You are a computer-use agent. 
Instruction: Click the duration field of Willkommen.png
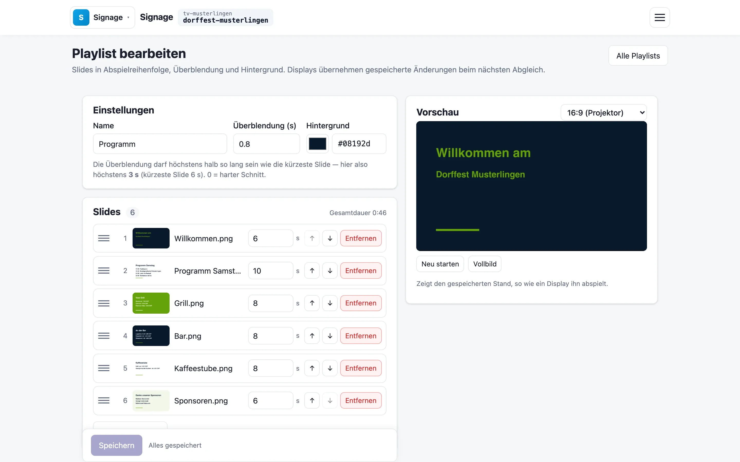[x=271, y=238]
